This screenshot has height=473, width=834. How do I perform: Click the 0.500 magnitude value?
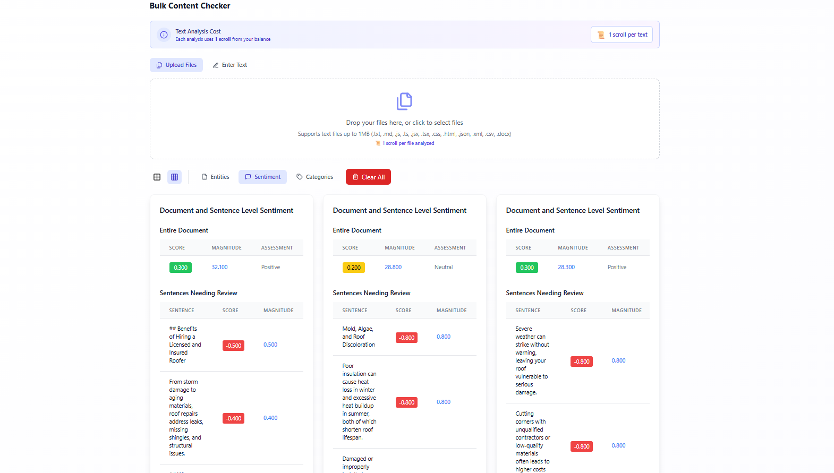pos(270,345)
